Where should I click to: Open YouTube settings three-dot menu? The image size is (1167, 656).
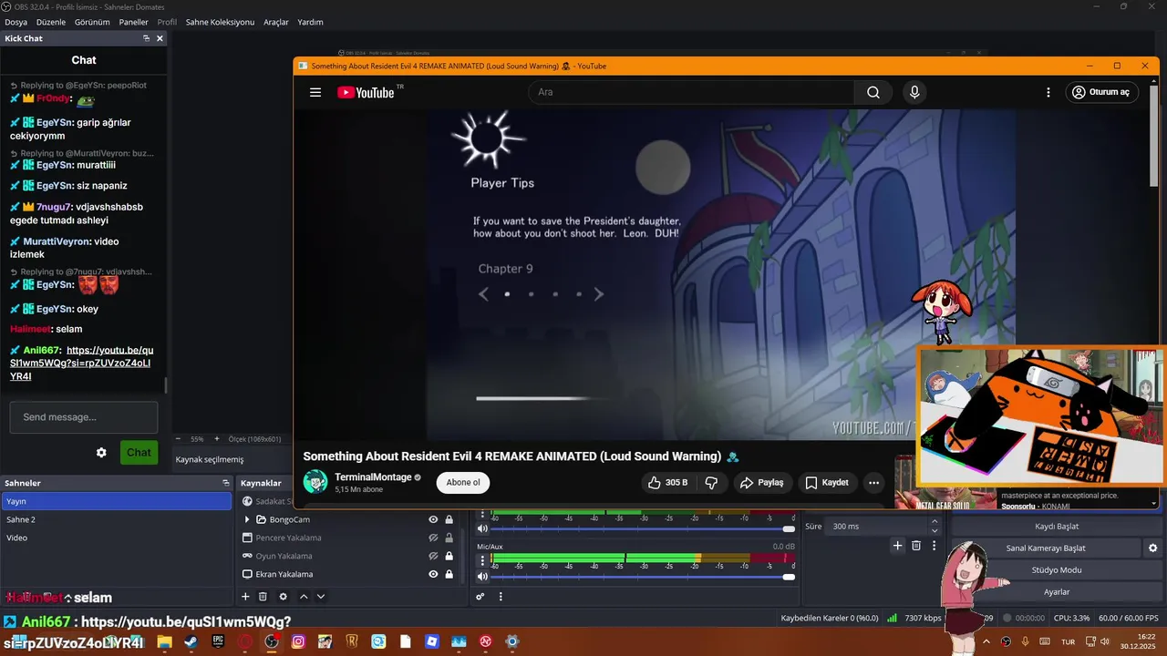pos(1048,92)
